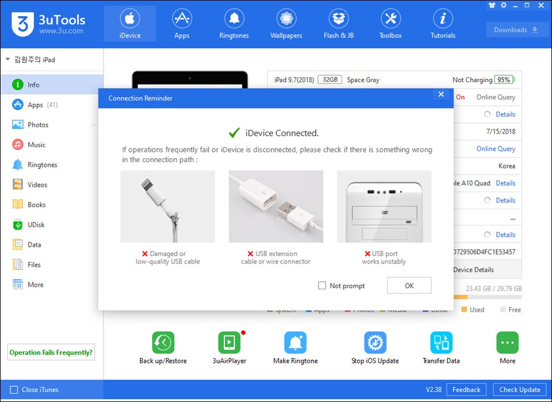
Task: Click the Feedback button
Action: (466, 390)
